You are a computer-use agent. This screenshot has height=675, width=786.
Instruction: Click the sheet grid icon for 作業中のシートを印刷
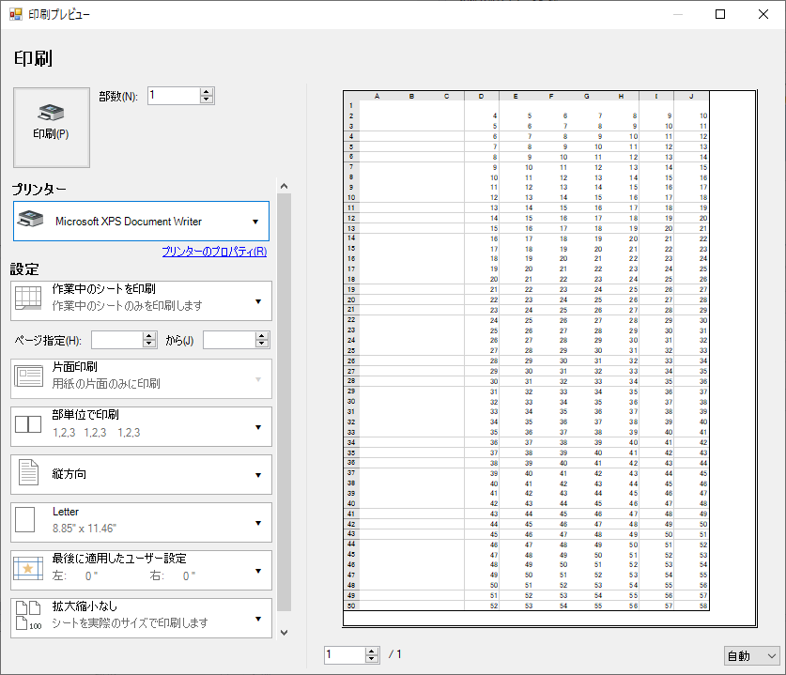click(x=28, y=299)
